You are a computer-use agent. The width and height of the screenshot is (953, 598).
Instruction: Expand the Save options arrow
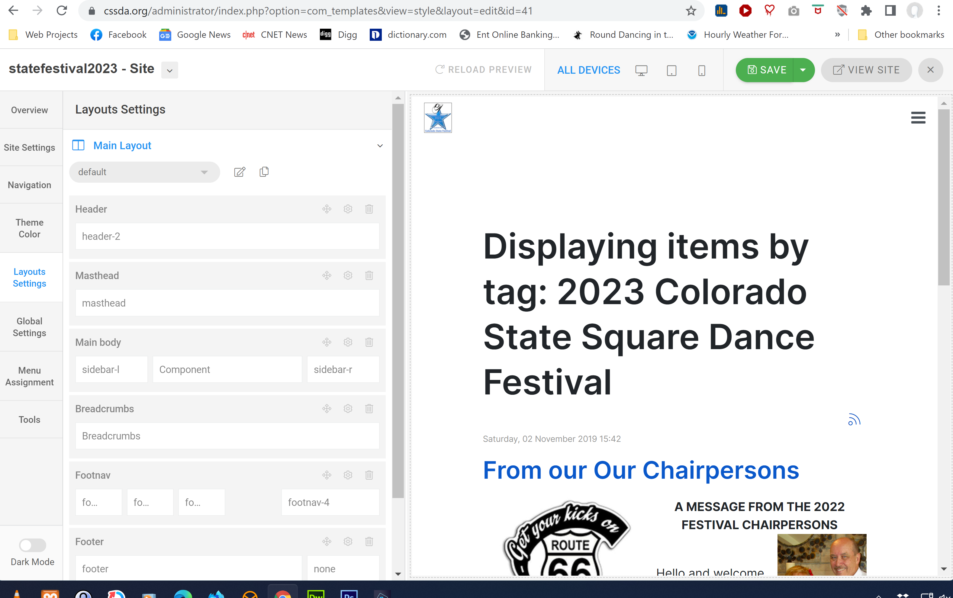[803, 70]
